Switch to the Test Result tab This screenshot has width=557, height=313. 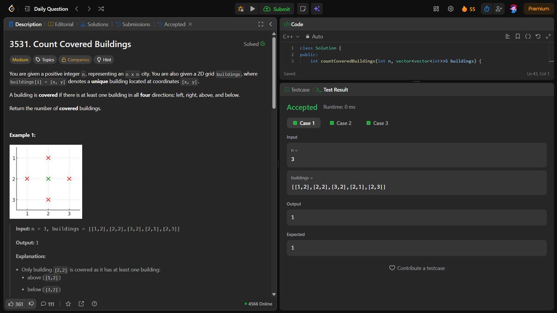[331, 90]
